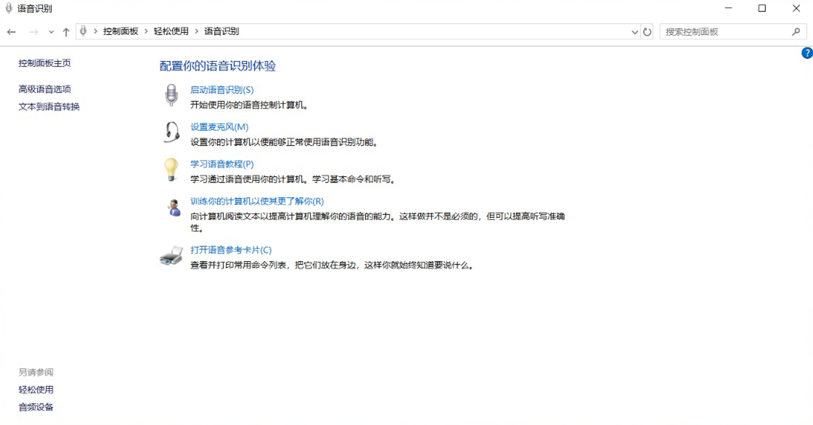Click the 搜索控制面板 search field
Viewport: 813px width, 425px height.
coord(726,32)
